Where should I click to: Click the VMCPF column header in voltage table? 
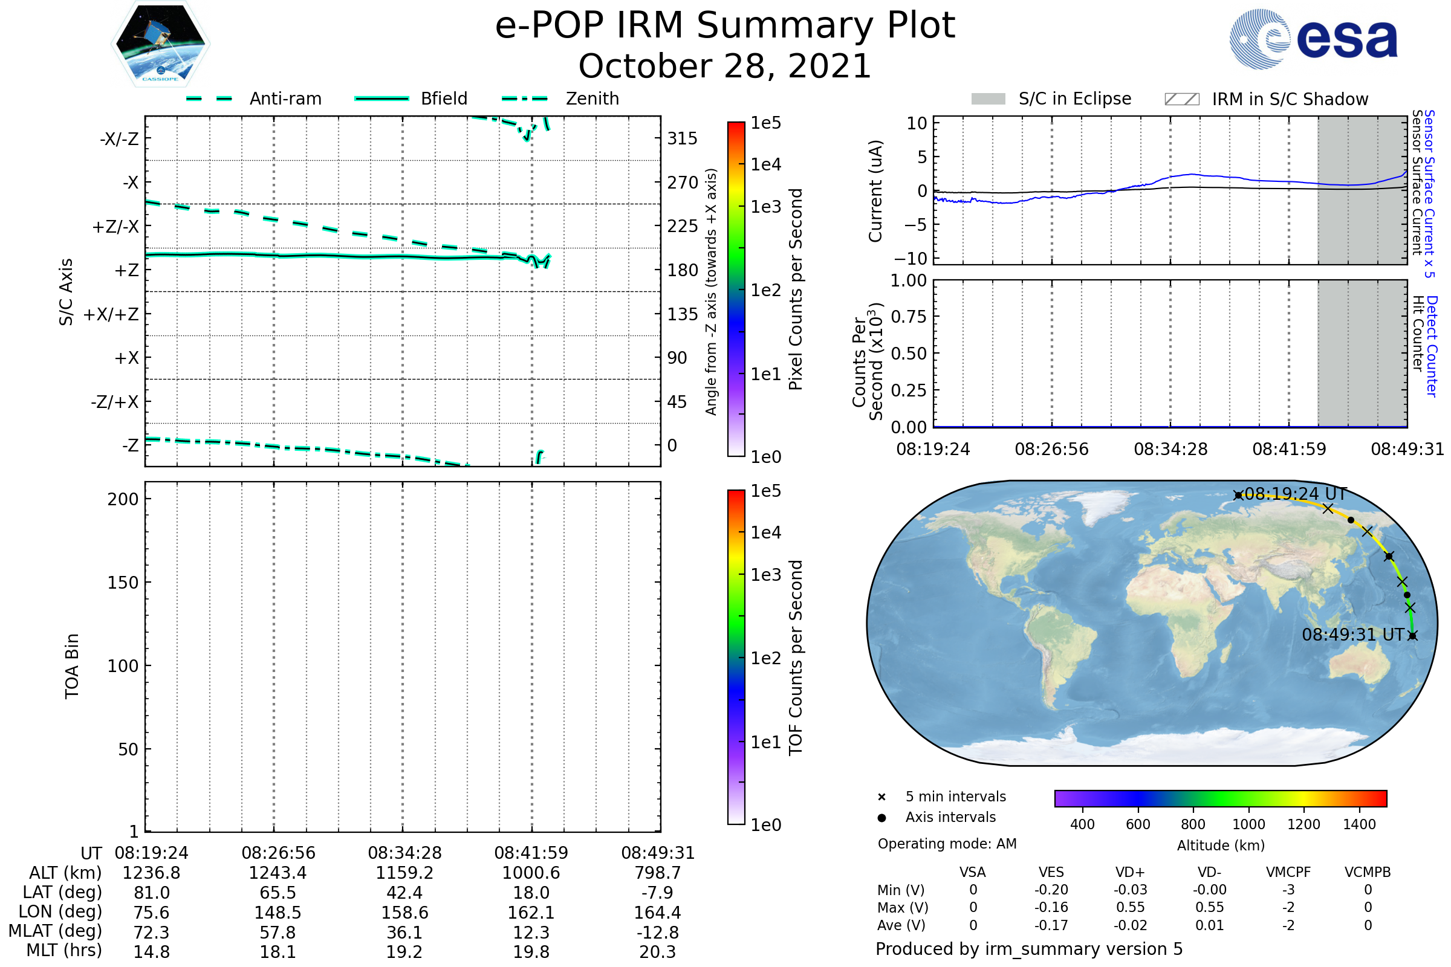[x=1288, y=872]
